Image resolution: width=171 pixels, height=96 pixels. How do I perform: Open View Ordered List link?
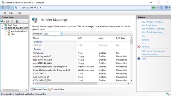click(150, 54)
